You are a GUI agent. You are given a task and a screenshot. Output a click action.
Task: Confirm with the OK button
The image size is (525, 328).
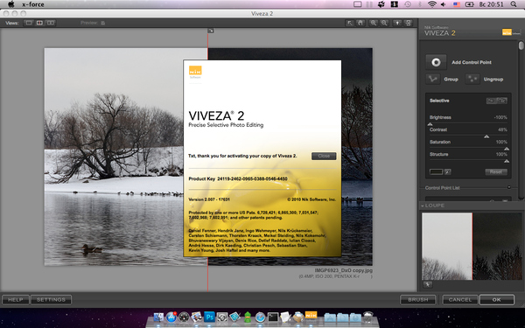click(x=496, y=299)
